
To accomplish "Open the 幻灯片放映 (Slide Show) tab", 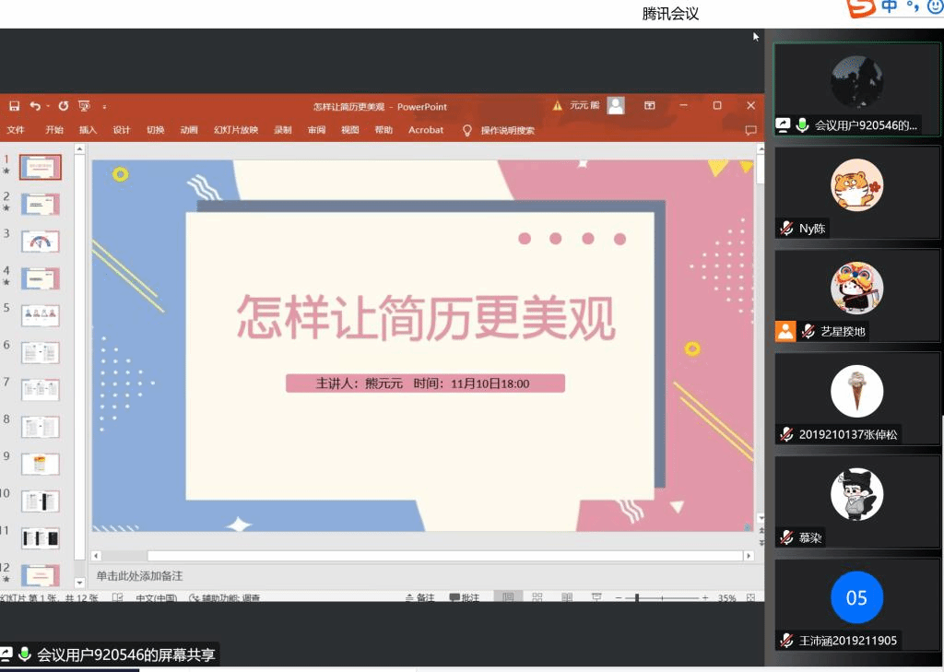I will (x=236, y=131).
